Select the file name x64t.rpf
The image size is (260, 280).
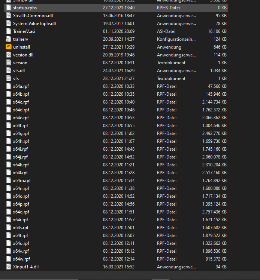(x=20, y=236)
